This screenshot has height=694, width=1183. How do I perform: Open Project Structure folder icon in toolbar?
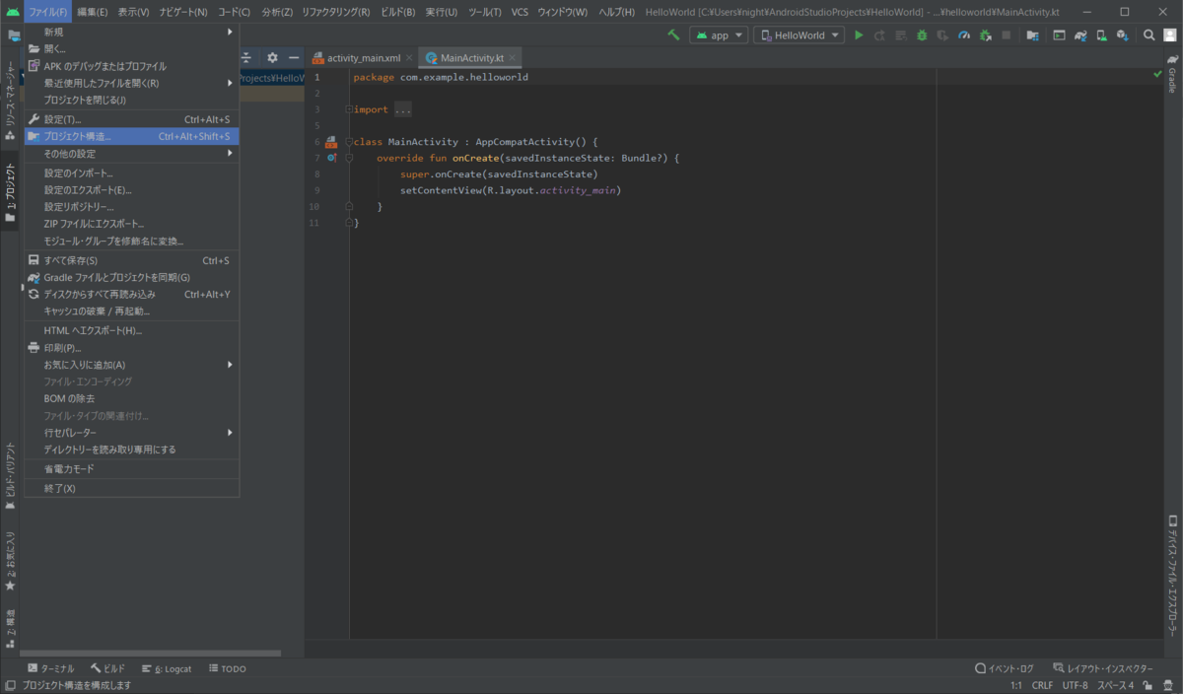pyautogui.click(x=1032, y=35)
